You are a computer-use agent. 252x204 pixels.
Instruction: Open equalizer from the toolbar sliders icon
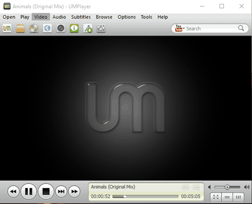click(101, 28)
